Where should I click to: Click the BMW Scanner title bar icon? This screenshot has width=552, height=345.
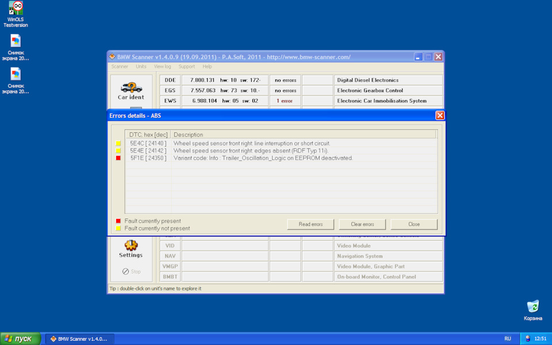coord(112,57)
